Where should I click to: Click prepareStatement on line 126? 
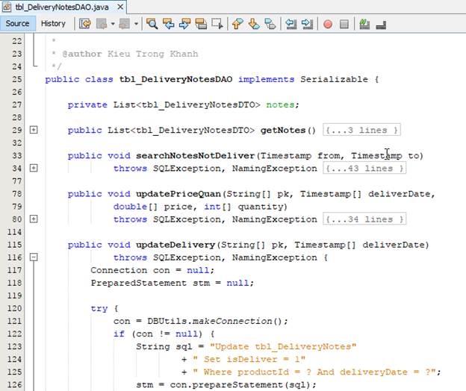tap(237, 385)
